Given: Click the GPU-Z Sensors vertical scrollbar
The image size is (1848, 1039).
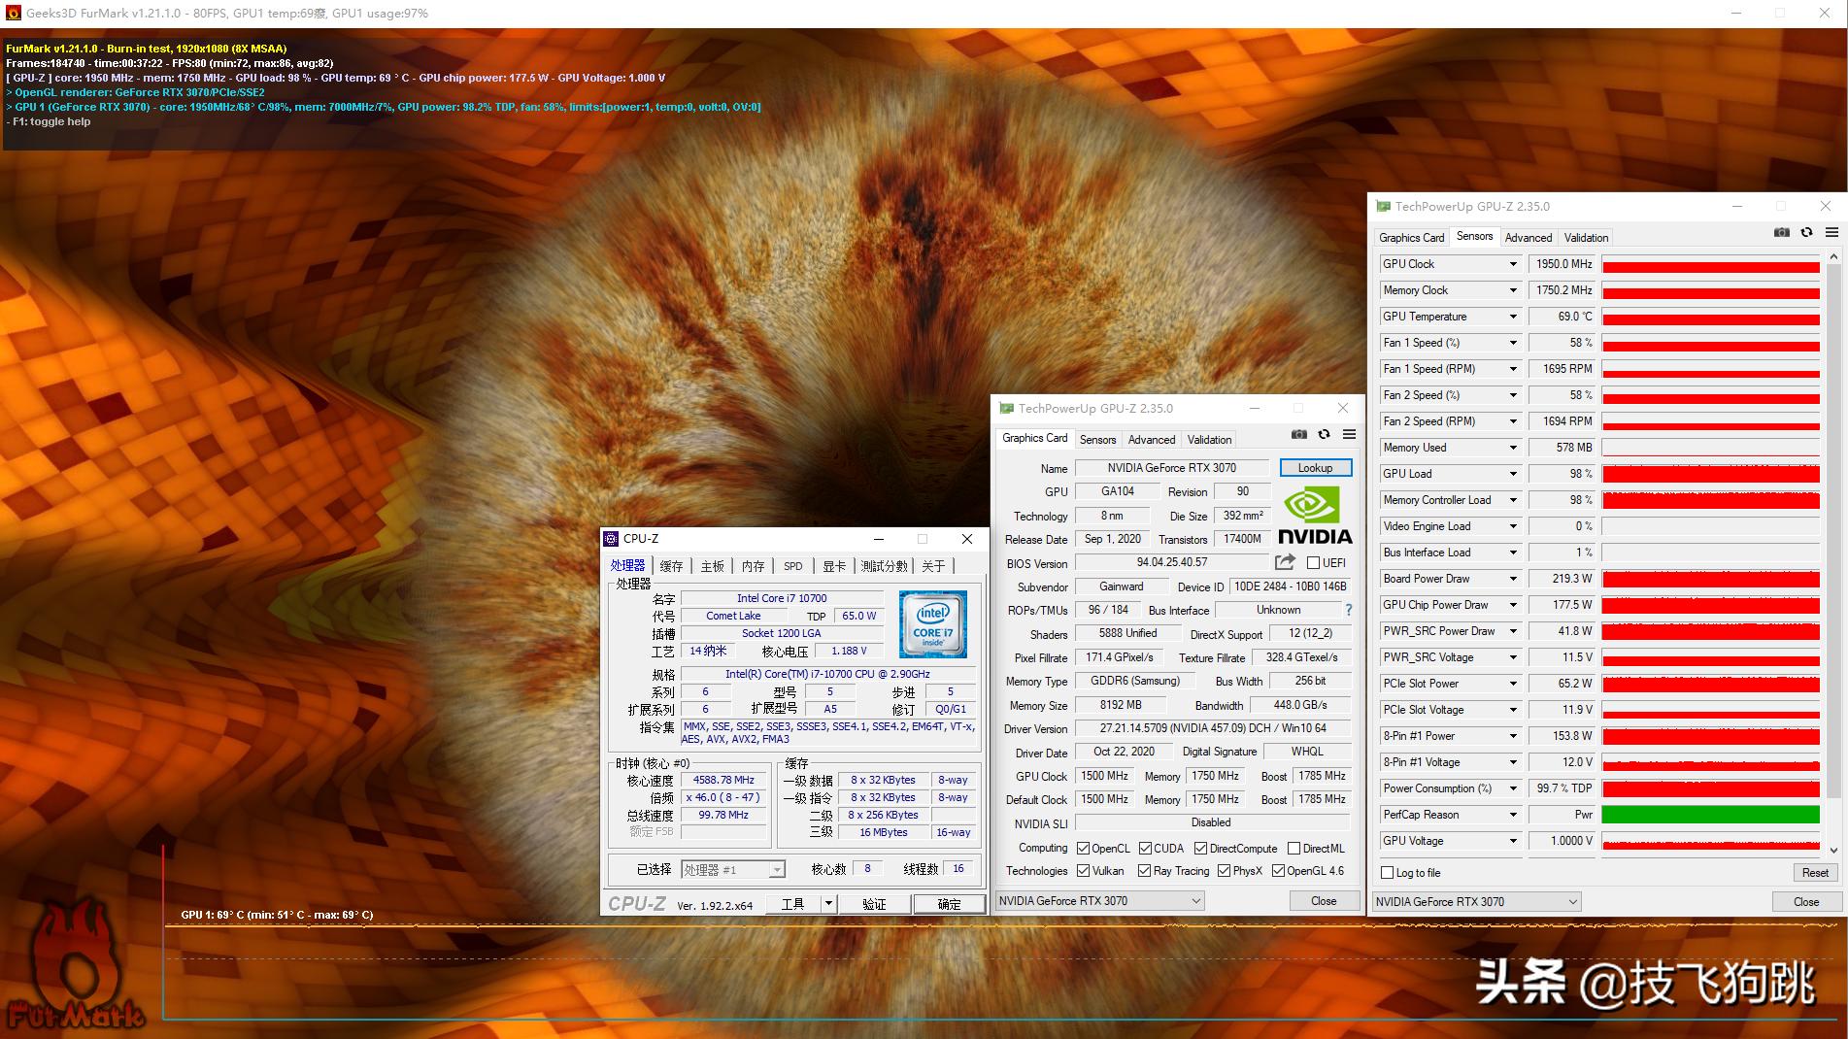Looking at the screenshot, I should (1833, 553).
